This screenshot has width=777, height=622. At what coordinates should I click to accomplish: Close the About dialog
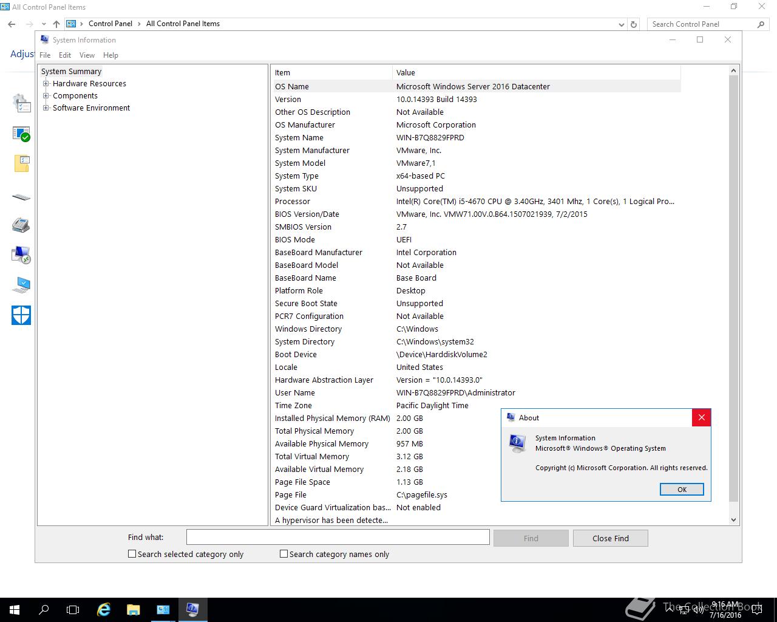pyautogui.click(x=701, y=417)
